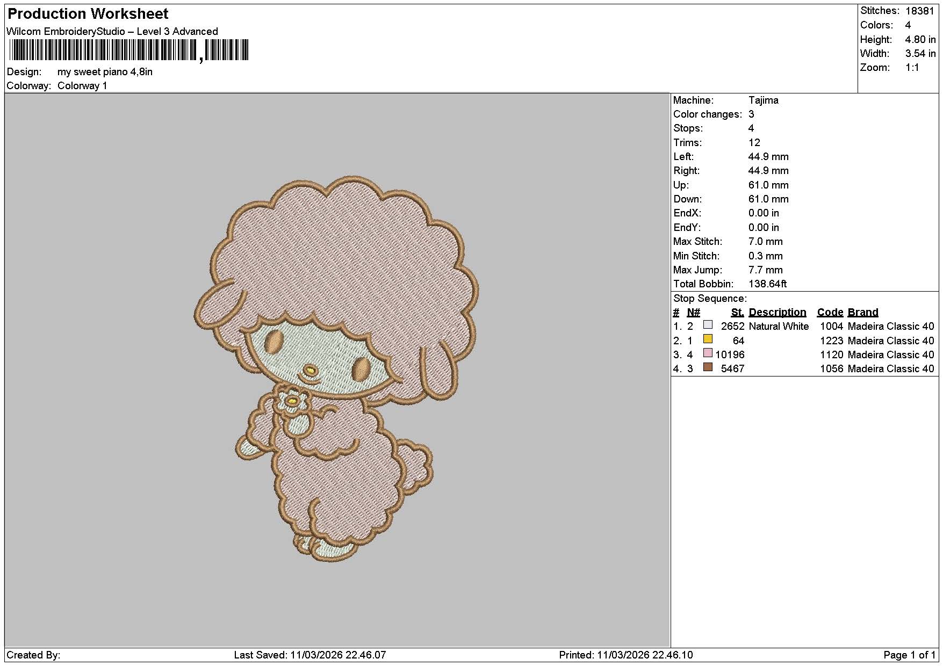Select design name 'my sweet piano 4,8in'
943x666 pixels.
click(105, 72)
